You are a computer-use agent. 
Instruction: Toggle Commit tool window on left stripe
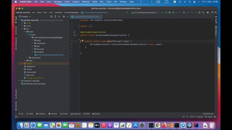point(16,30)
